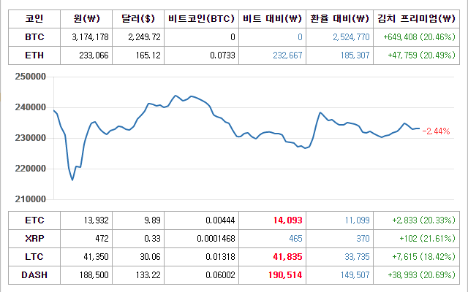Image resolution: width=468 pixels, height=292 pixels.
Task: Click ETH bitcoin ratio 0.0733
Action: [222, 55]
